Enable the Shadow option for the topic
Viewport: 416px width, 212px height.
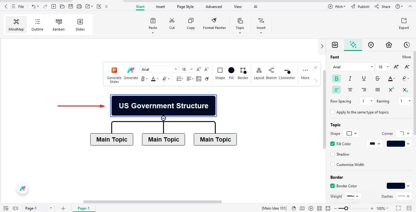coord(332,154)
